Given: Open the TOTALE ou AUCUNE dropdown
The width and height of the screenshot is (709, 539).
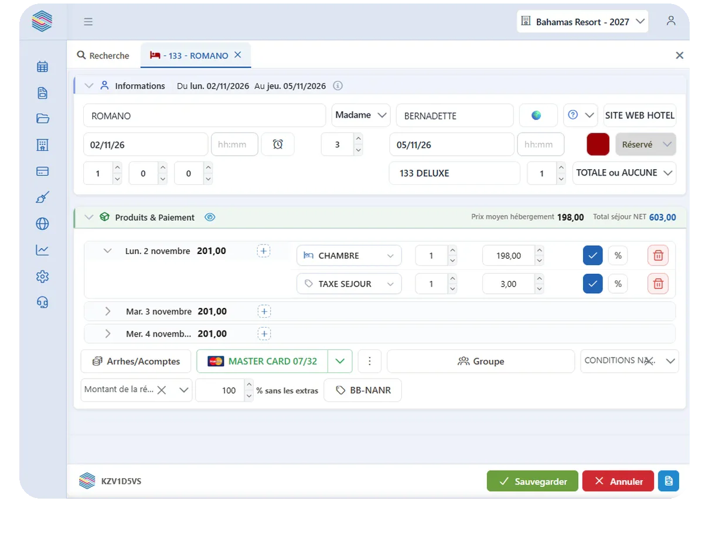Looking at the screenshot, I should click(624, 173).
